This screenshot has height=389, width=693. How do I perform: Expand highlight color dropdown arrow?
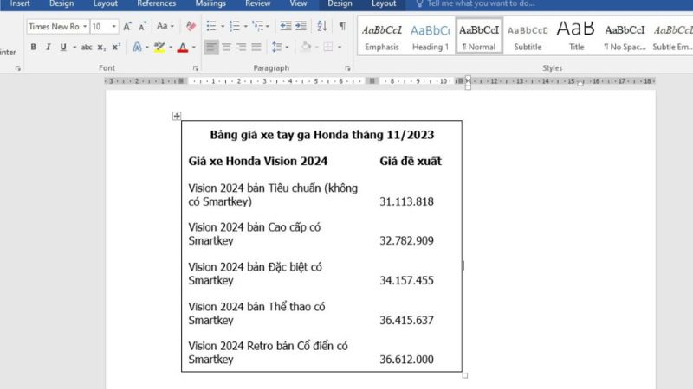click(x=171, y=48)
